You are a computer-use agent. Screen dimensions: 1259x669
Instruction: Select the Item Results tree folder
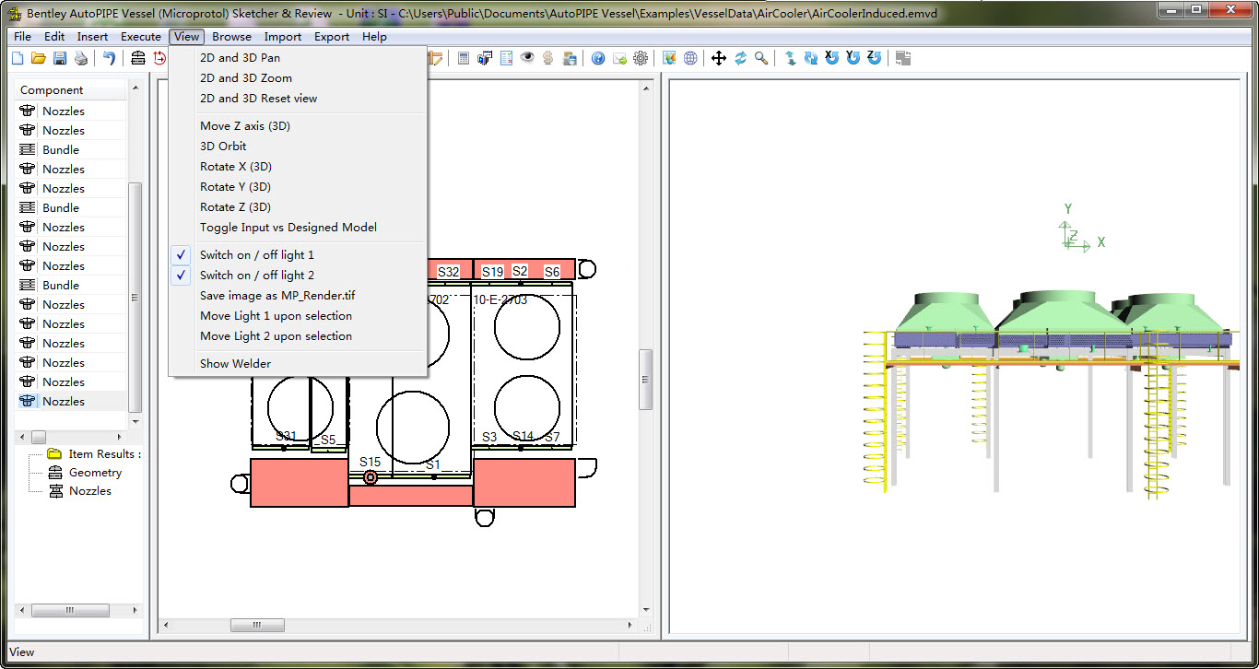click(94, 454)
